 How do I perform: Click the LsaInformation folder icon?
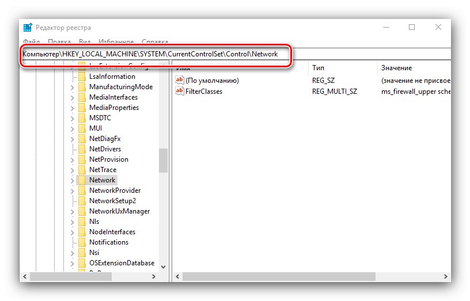(82, 77)
